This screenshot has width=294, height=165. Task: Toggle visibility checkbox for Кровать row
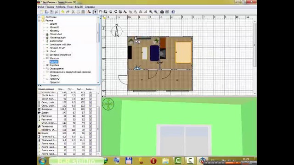pyautogui.click(x=90, y=130)
